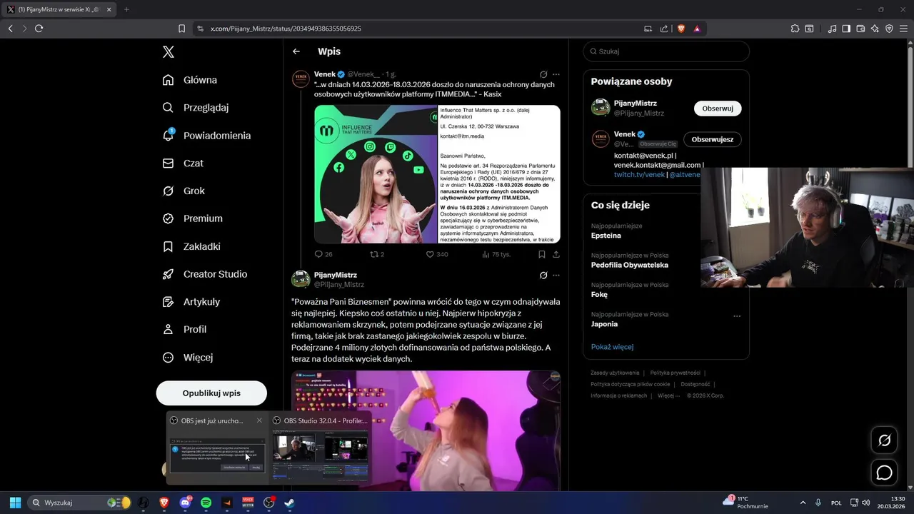This screenshot has height=514, width=914.
Task: Open browser hamburger menu
Action: tap(903, 29)
